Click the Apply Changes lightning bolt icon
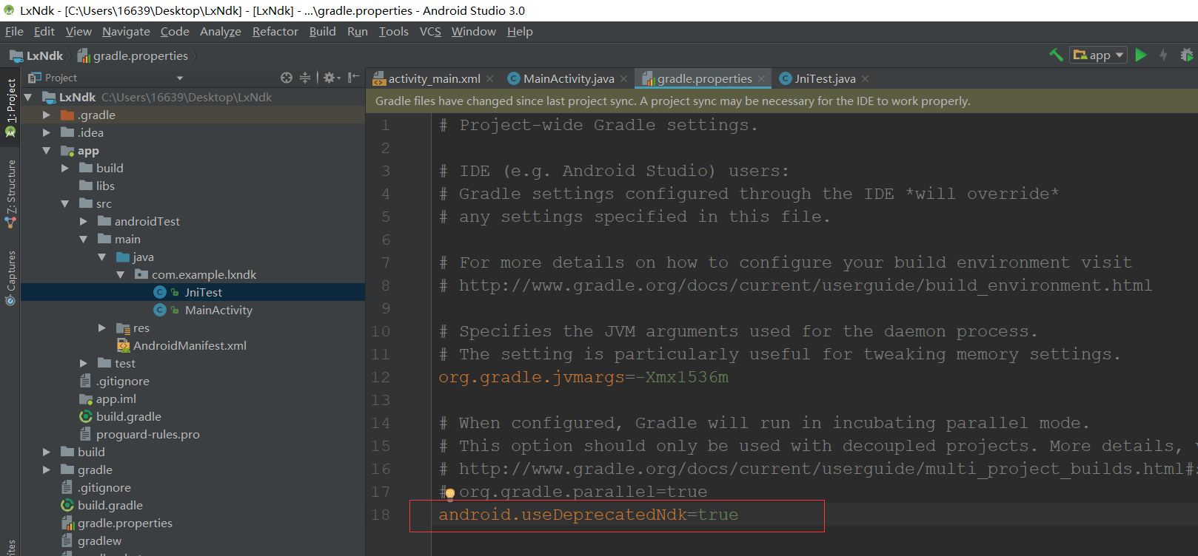1198x556 pixels. pos(1163,55)
